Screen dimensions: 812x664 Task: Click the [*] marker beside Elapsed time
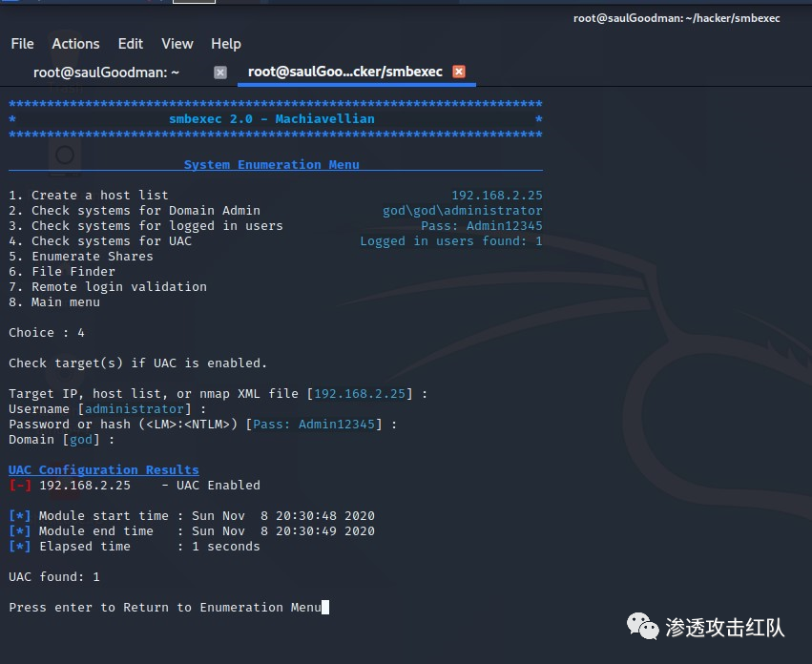pyautogui.click(x=19, y=547)
